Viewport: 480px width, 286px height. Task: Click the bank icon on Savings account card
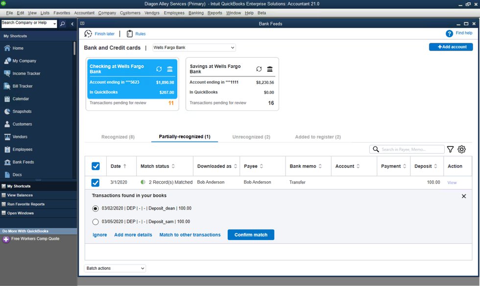point(270,69)
